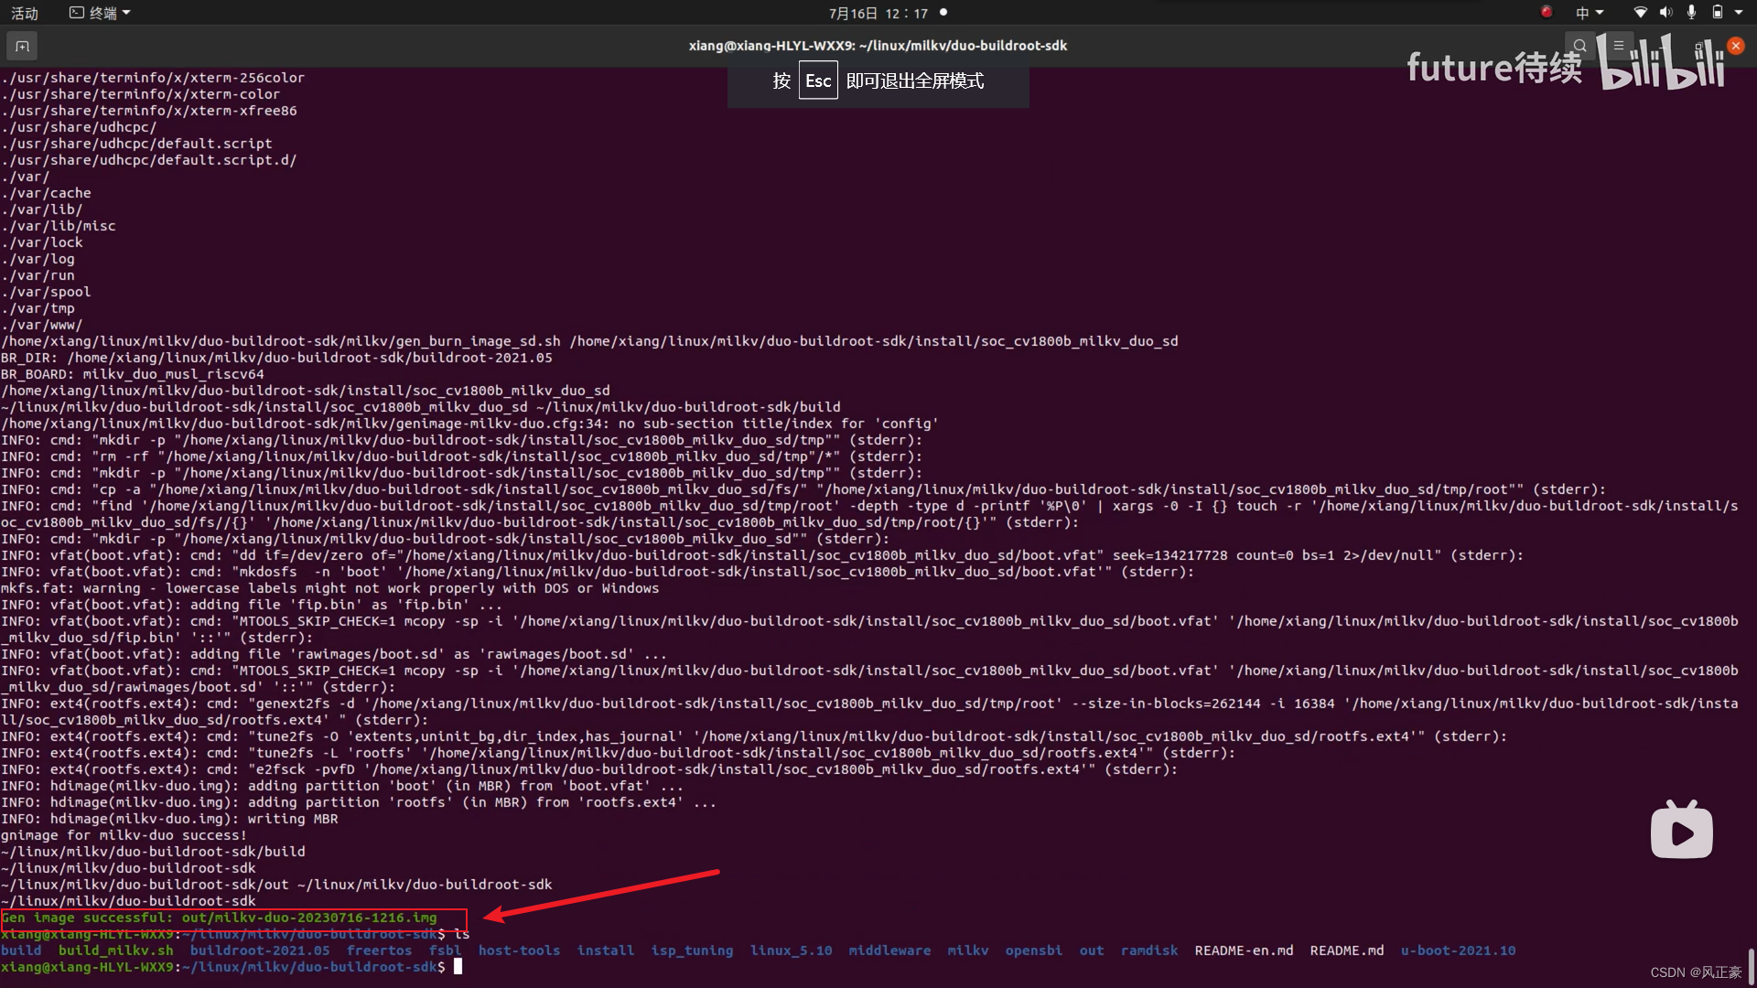Click 'opensbi' in ls output

1033,950
